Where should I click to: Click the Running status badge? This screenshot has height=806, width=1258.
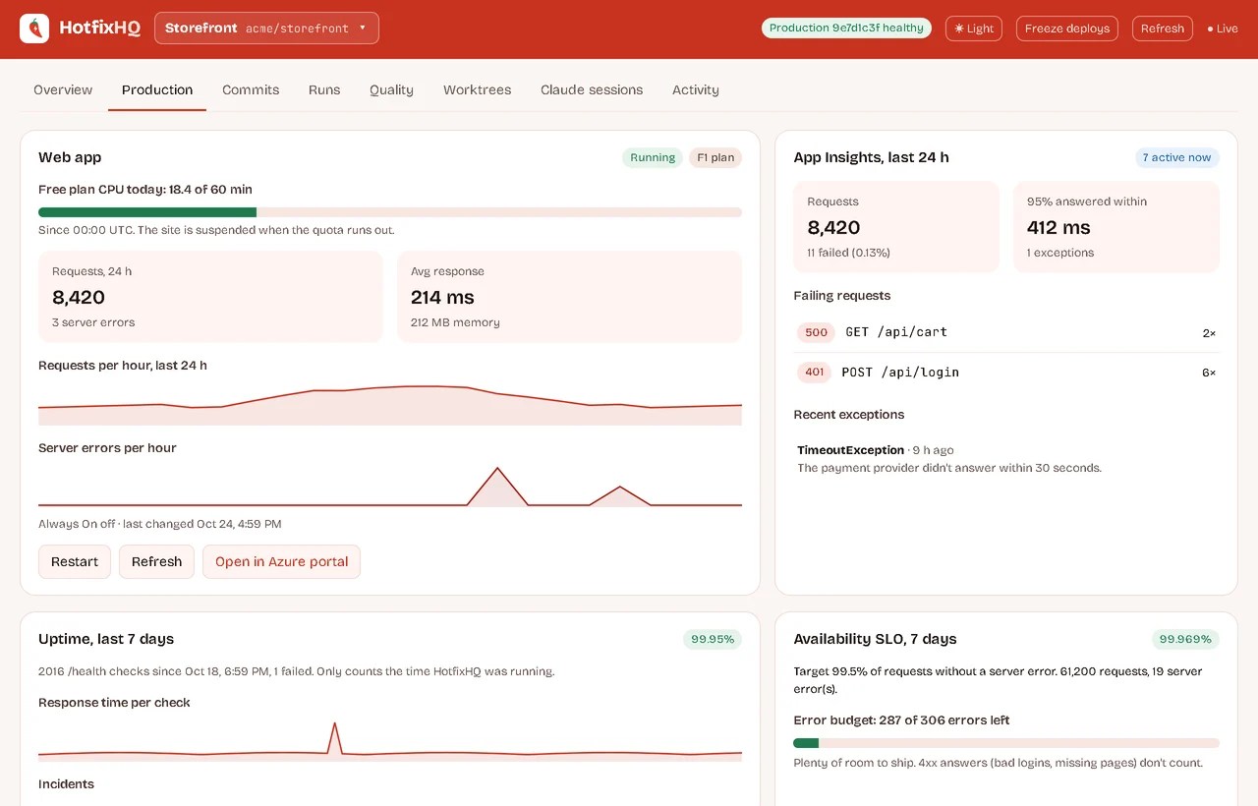pyautogui.click(x=653, y=157)
